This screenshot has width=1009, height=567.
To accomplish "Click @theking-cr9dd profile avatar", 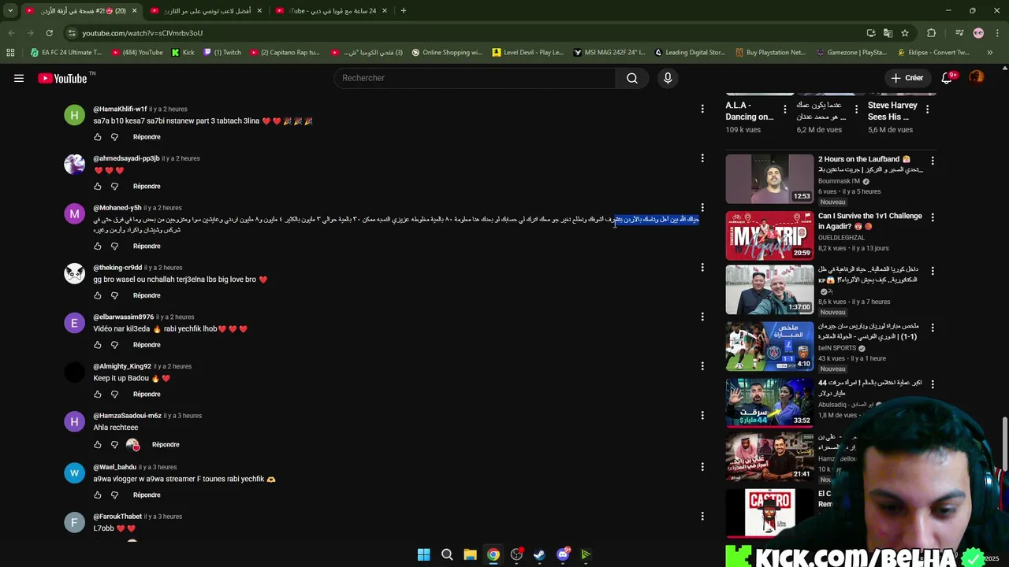I will click(x=74, y=273).
